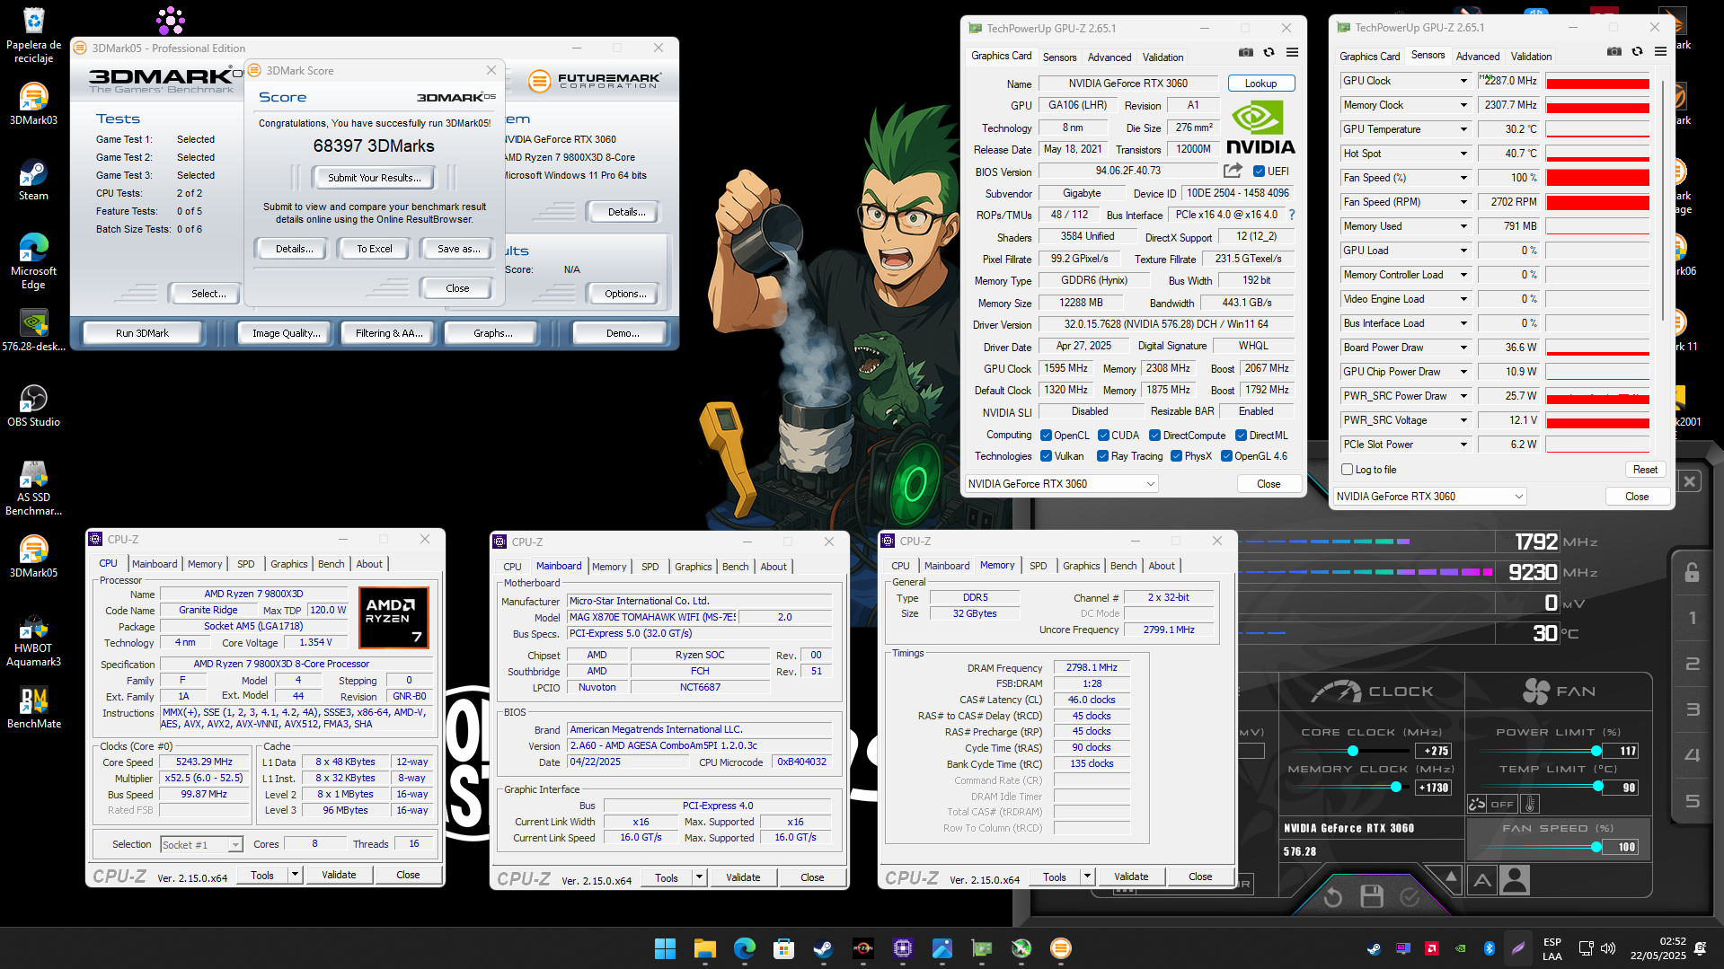The height and width of the screenshot is (969, 1724).
Task: Open Board Power Draw sensor dropdown arrow
Action: click(1463, 348)
